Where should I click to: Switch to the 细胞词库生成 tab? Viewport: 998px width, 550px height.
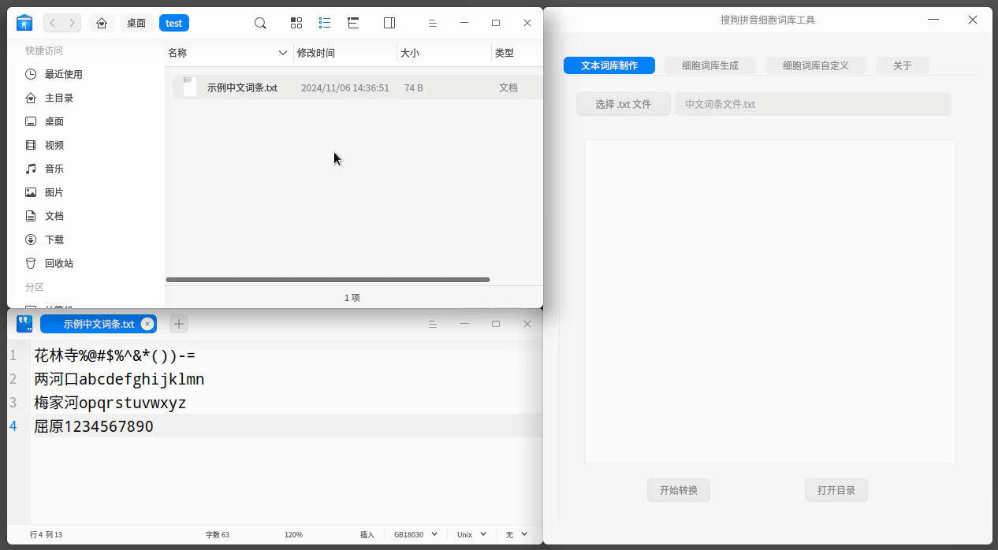710,65
